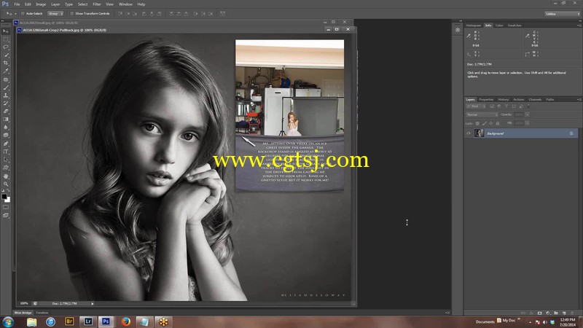583x328 pixels.
Task: Switch to the Channels tab
Action: coord(535,100)
